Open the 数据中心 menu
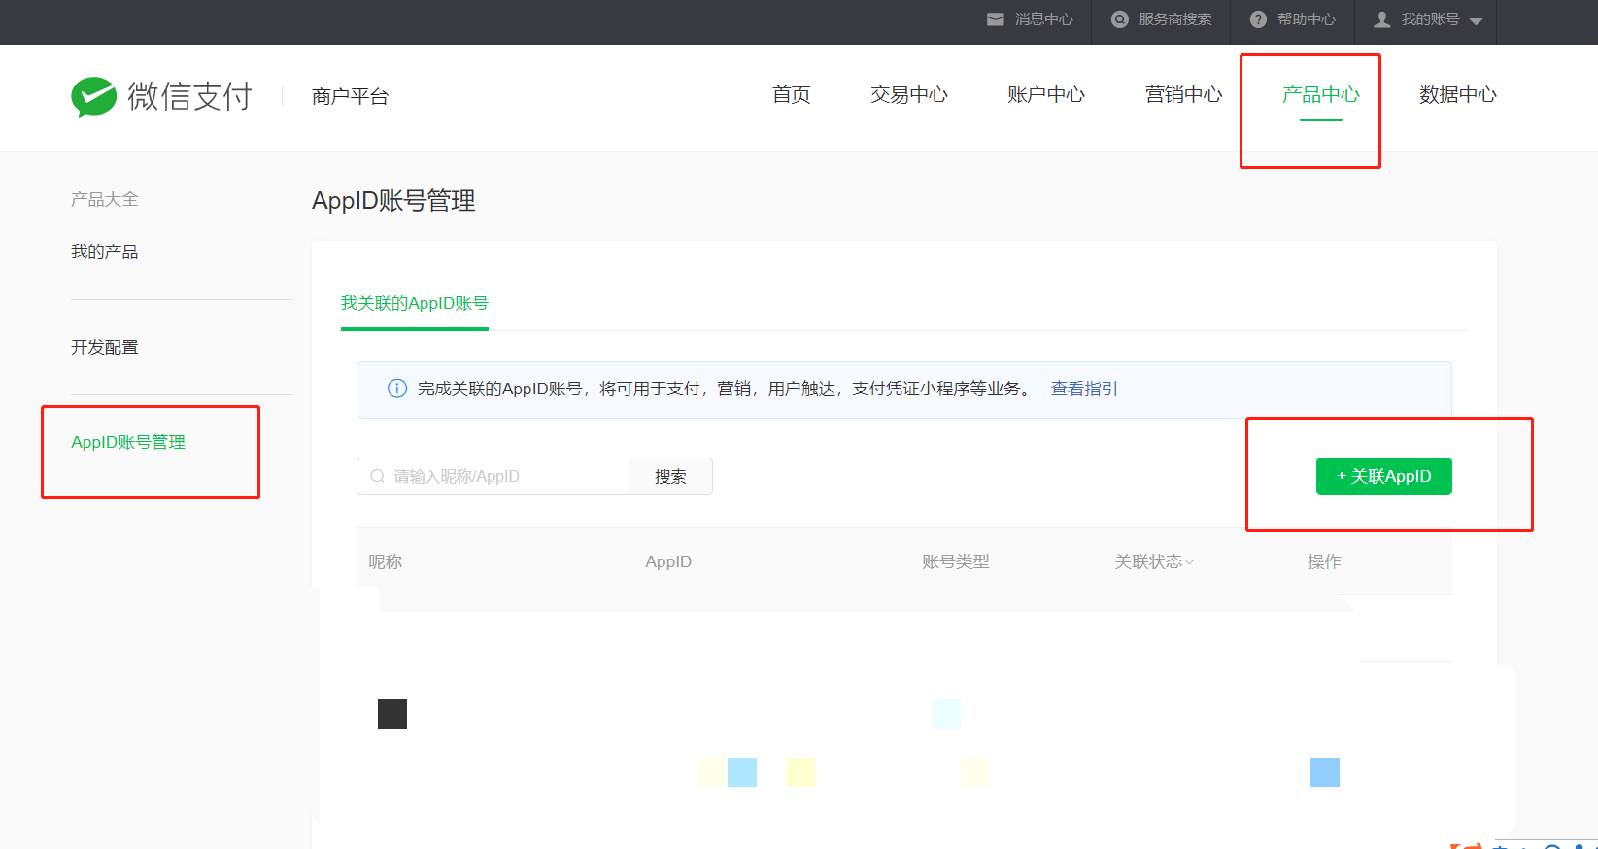 (1457, 94)
